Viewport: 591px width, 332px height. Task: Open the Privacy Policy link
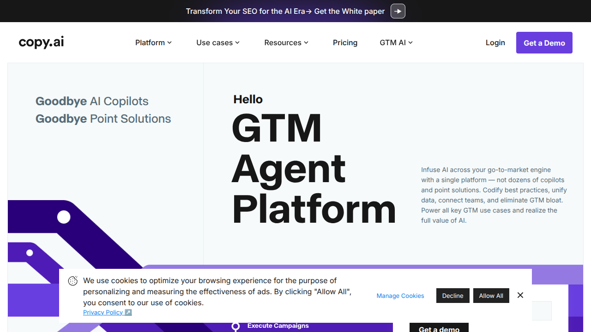[x=103, y=312]
